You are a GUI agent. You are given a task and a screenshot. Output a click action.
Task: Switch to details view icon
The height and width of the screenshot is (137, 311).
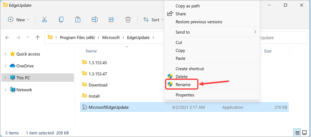[297, 133]
